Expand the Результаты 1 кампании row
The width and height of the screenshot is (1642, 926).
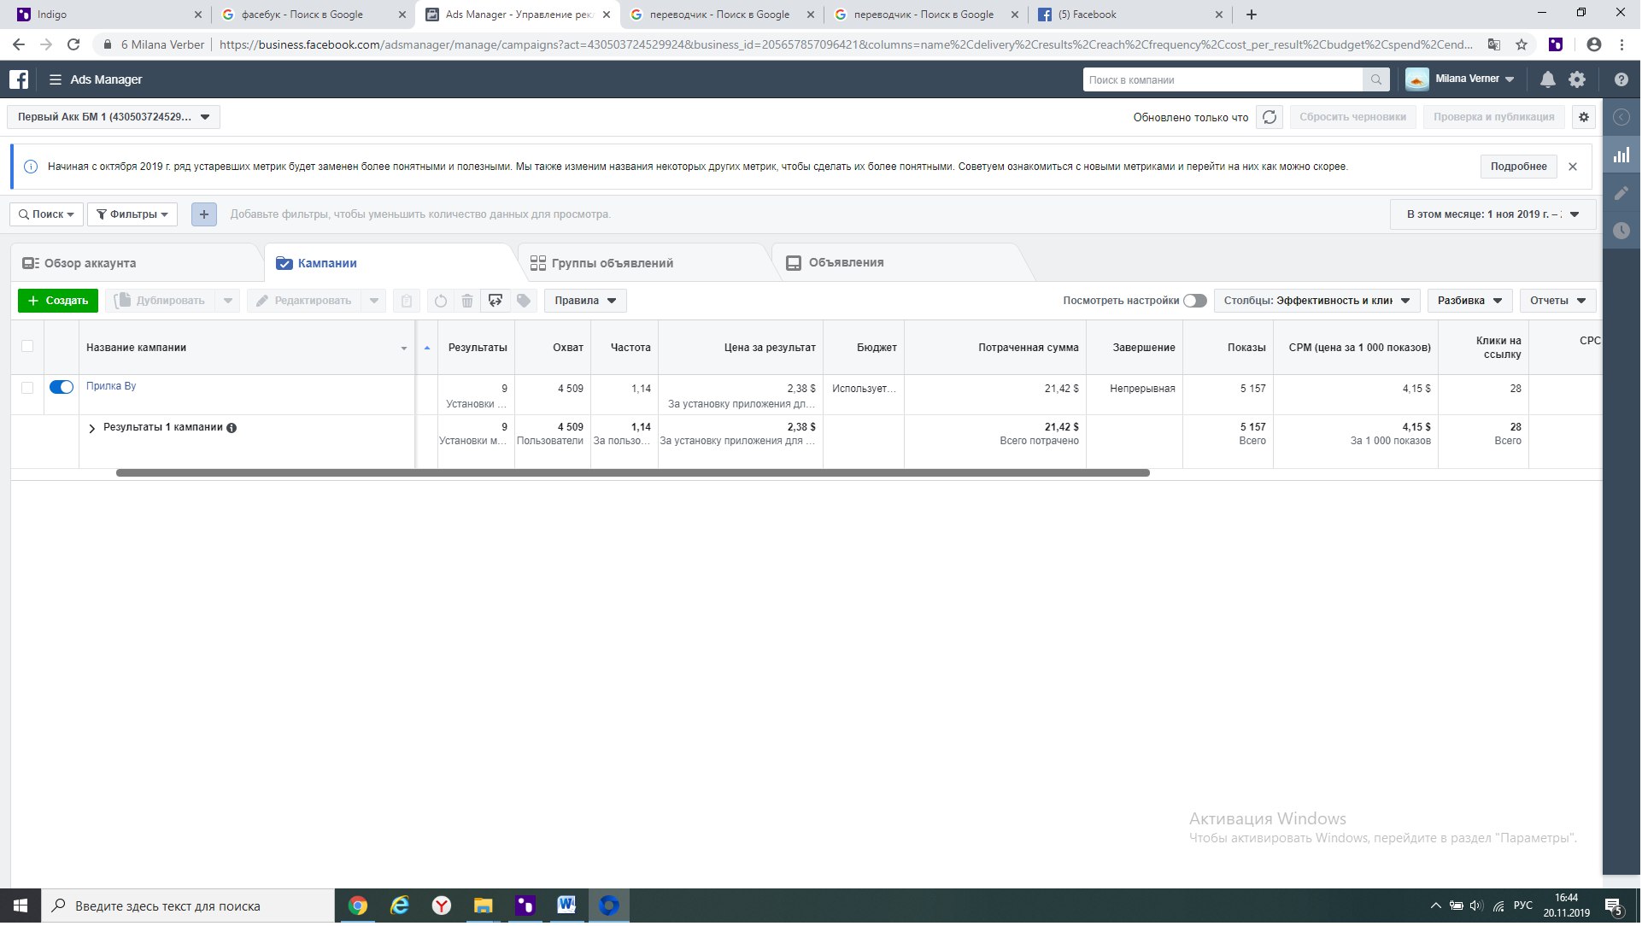(x=92, y=429)
